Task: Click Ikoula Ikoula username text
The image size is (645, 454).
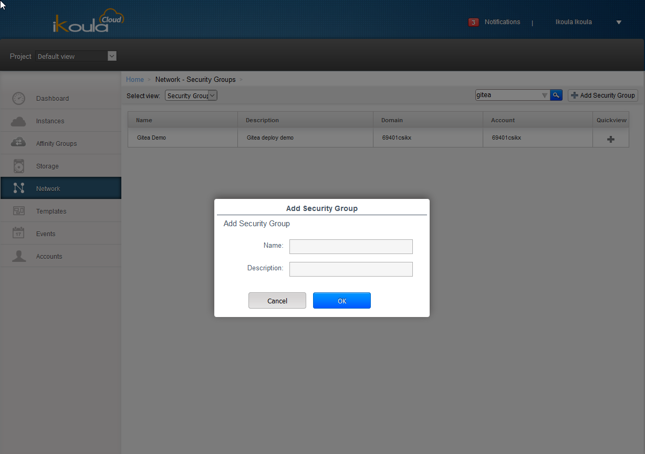Action: coord(574,22)
